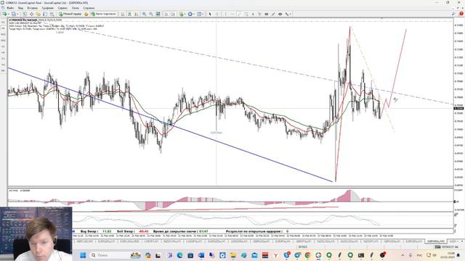The width and height of the screenshot is (465, 261).
Task: Open the red notification icon at toolbar right
Action: [461, 14]
